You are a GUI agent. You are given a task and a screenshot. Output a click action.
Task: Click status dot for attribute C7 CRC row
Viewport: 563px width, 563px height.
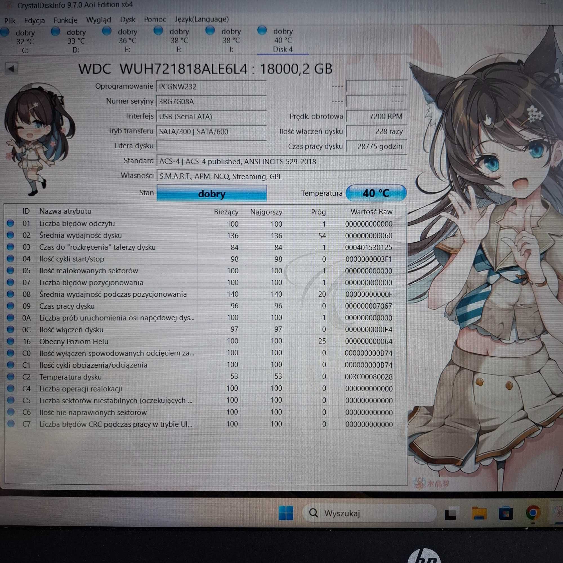pos(11,423)
